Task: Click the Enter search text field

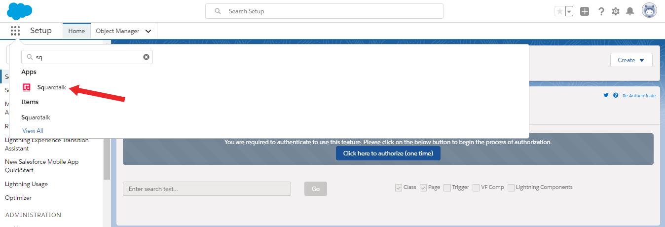Action: (207, 189)
